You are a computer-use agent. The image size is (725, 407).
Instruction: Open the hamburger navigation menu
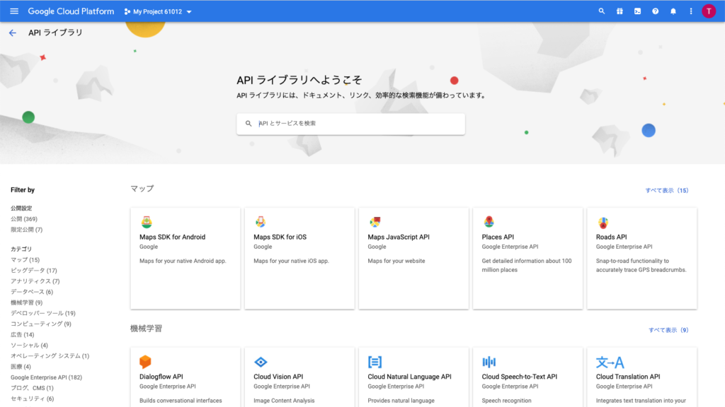click(x=14, y=11)
